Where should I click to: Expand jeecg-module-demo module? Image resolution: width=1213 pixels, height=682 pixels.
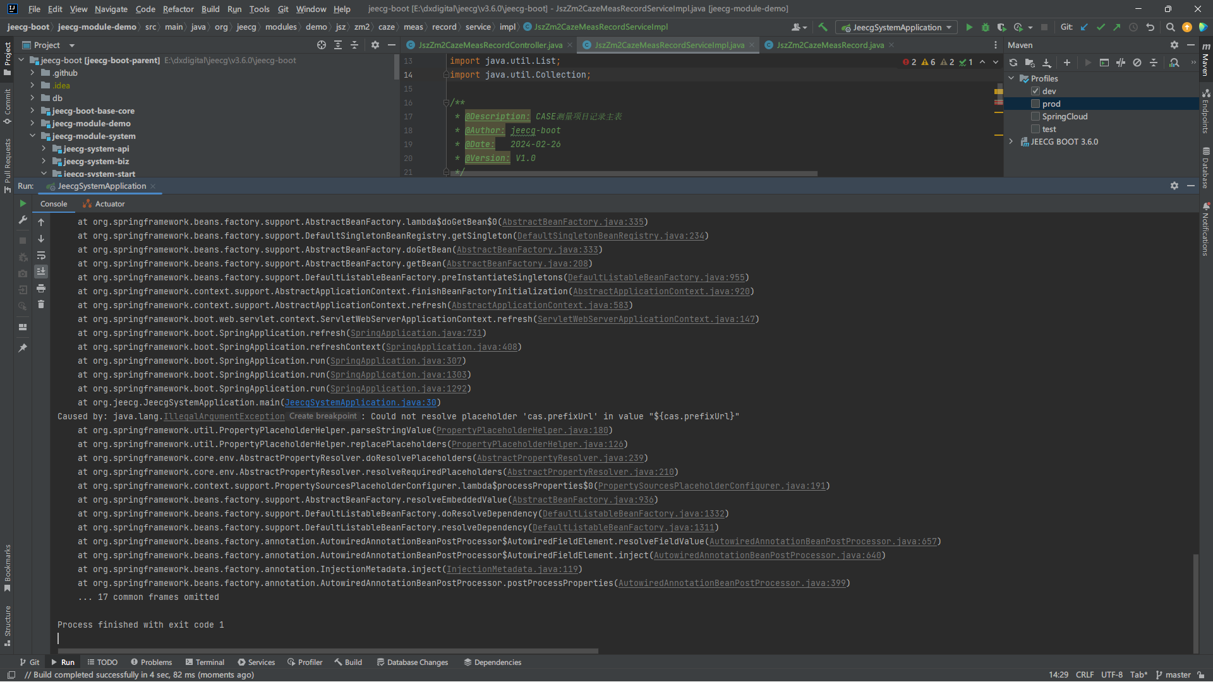click(32, 123)
